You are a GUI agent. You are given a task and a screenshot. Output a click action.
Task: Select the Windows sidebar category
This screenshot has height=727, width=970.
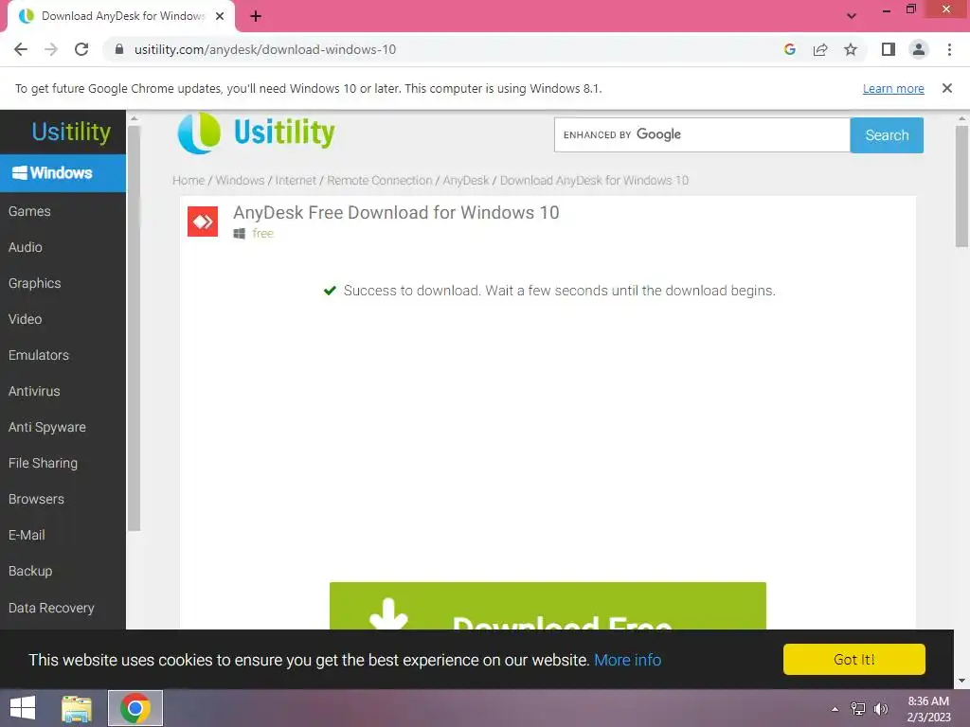63,173
